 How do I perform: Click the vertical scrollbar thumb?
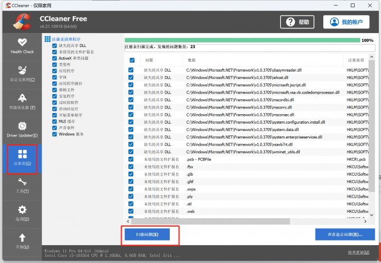point(371,126)
